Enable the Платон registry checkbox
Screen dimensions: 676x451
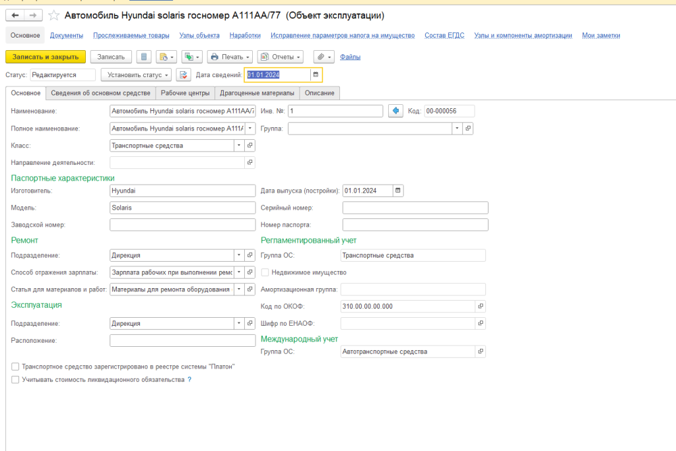(15, 367)
